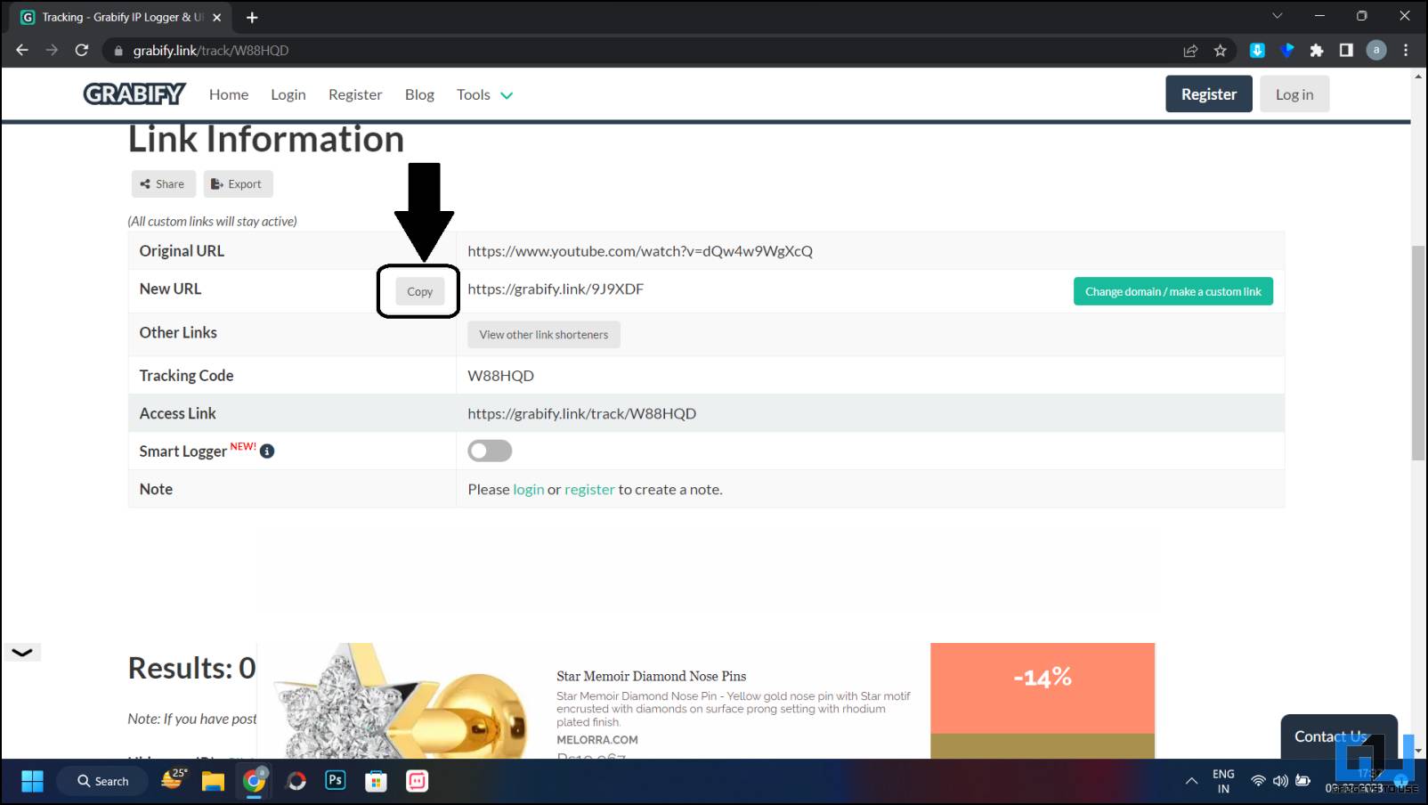Click the Windows taskbar Search box
Image resolution: width=1428 pixels, height=805 pixels.
click(x=102, y=781)
